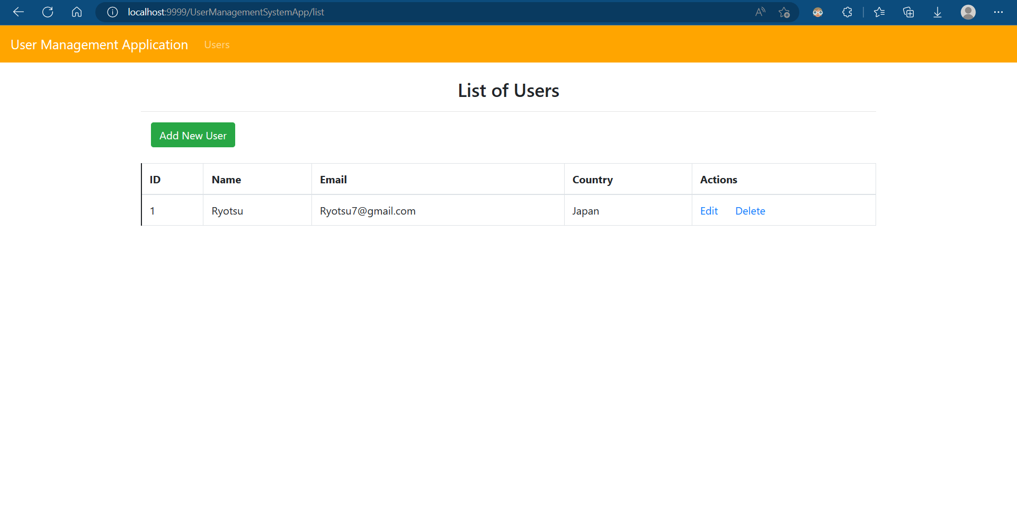
Task: Edit the user Ryotsu
Action: click(709, 211)
